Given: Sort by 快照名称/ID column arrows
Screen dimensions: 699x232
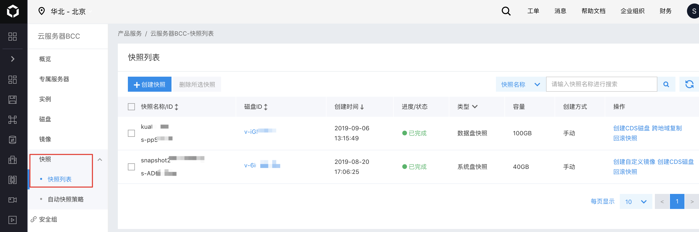Looking at the screenshot, I should (x=176, y=107).
